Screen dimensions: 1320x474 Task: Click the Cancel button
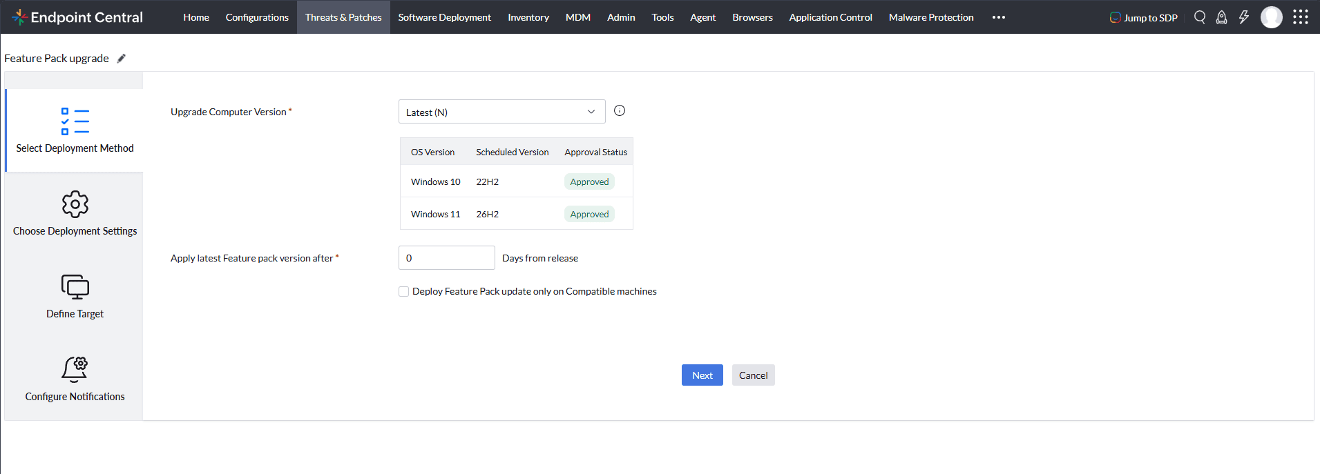click(754, 375)
